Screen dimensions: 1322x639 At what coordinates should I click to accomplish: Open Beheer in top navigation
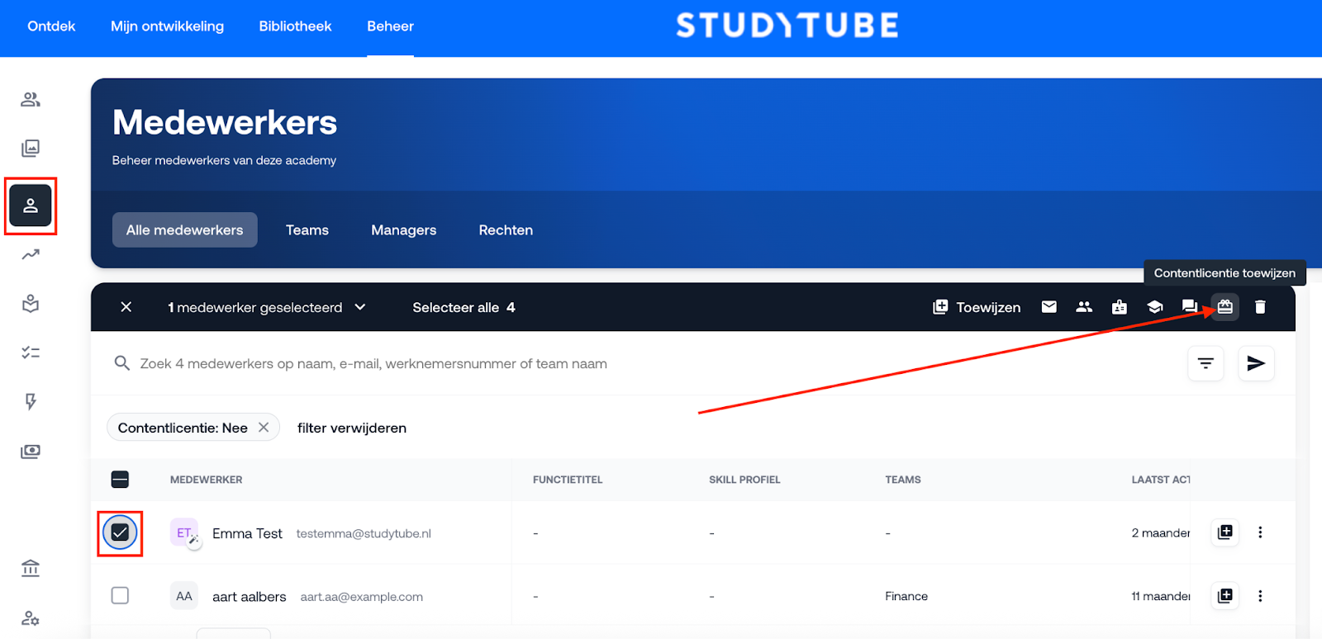[390, 26]
